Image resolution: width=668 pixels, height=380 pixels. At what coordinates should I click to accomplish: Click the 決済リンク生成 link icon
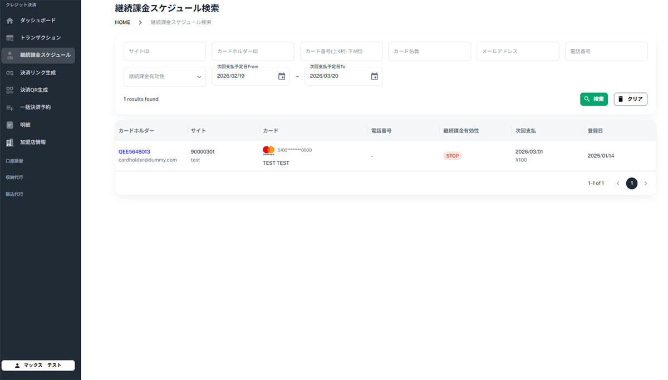(9, 73)
